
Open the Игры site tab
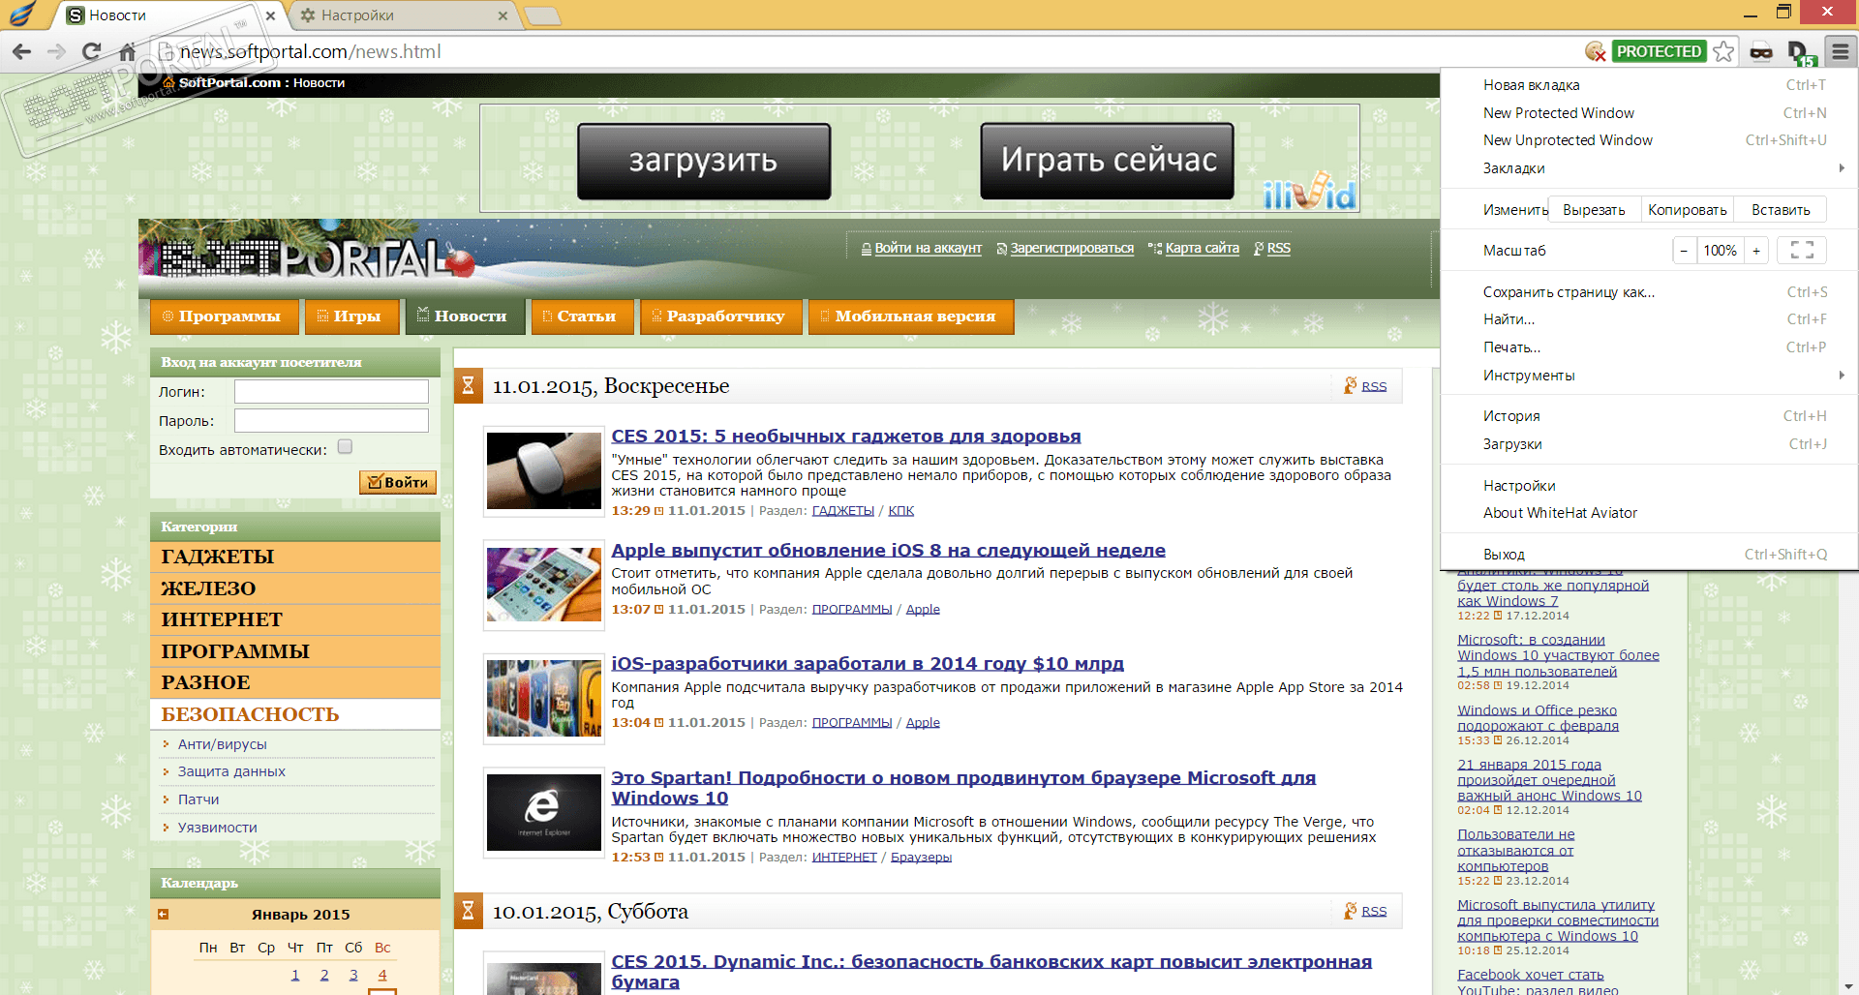coord(350,317)
